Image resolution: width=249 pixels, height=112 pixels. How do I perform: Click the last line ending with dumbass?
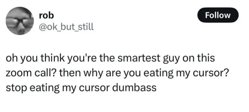pyautogui.click(x=81, y=88)
